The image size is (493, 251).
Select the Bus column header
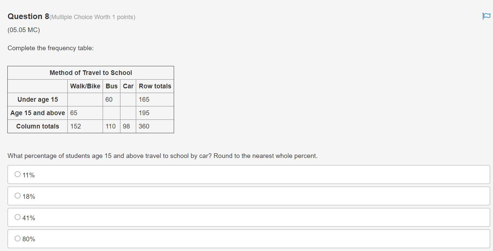(x=111, y=86)
